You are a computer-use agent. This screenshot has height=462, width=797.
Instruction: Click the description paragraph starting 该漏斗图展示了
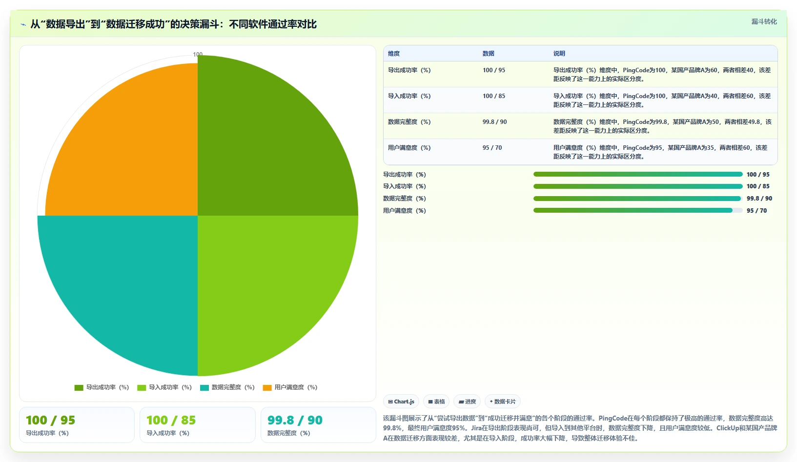[580, 428]
